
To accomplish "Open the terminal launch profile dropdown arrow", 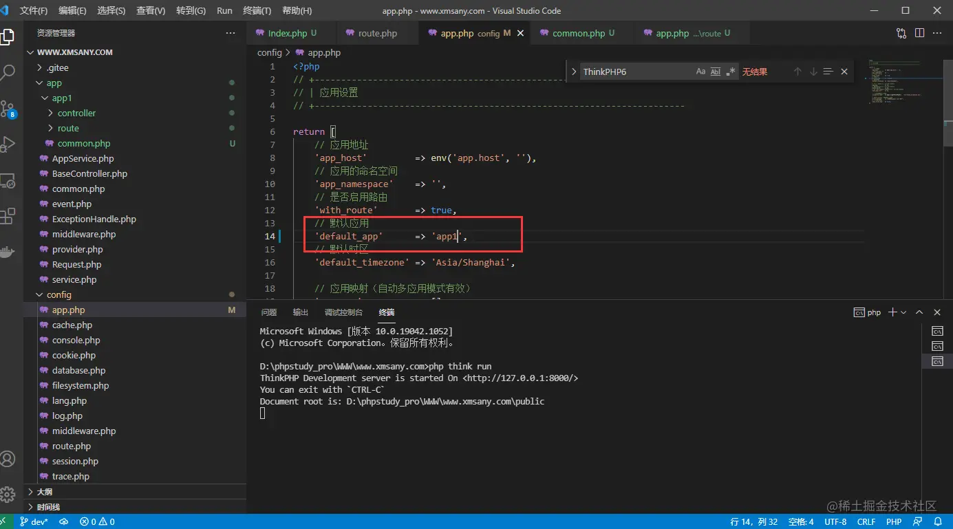I will pos(903,312).
